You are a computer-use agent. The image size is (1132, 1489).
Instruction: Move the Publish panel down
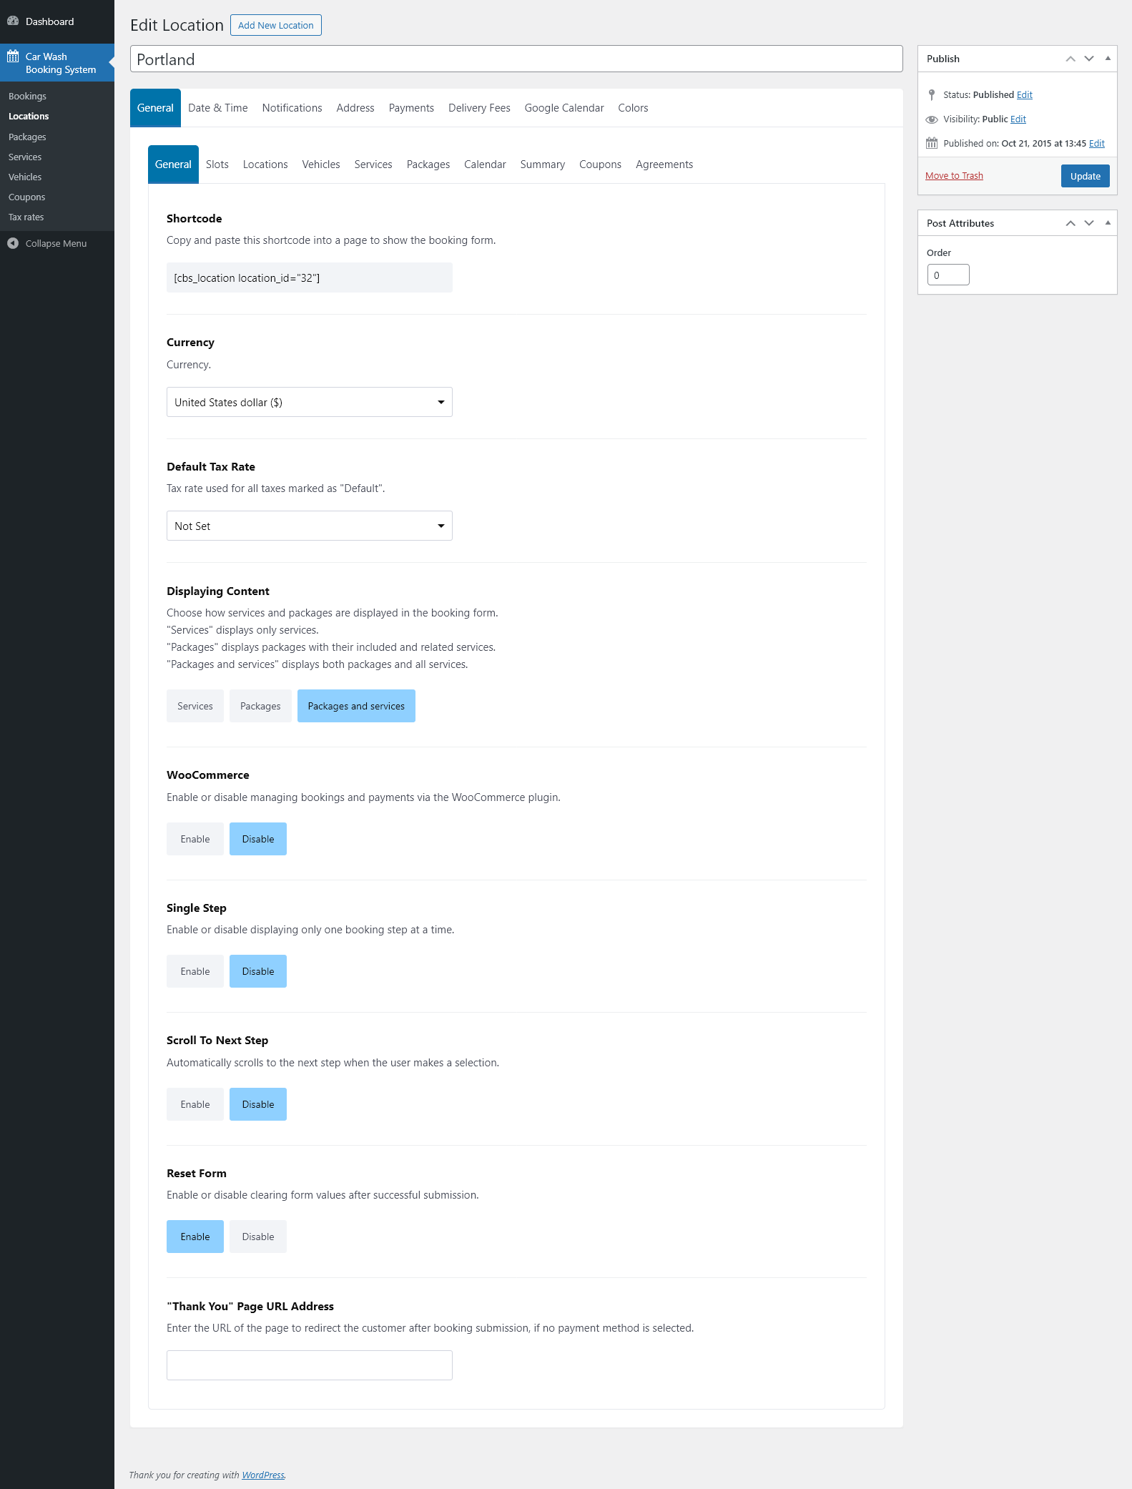coord(1089,59)
